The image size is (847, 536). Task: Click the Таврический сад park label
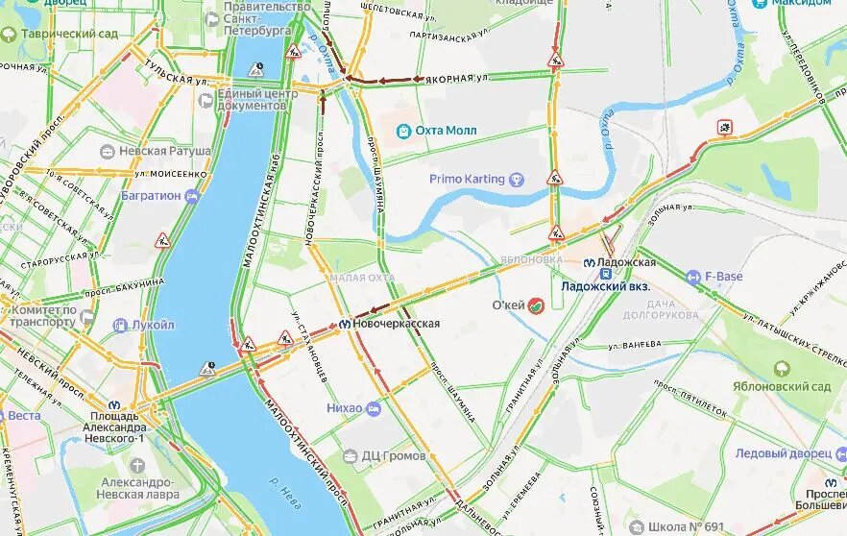(x=69, y=34)
